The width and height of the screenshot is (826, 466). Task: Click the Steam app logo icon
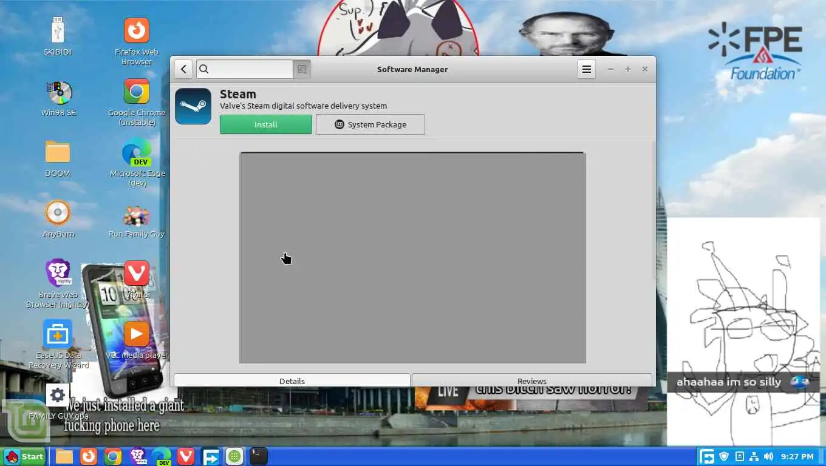click(x=193, y=106)
